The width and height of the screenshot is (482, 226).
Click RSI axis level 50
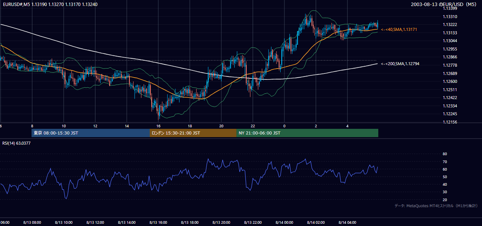pyautogui.click(x=445, y=177)
